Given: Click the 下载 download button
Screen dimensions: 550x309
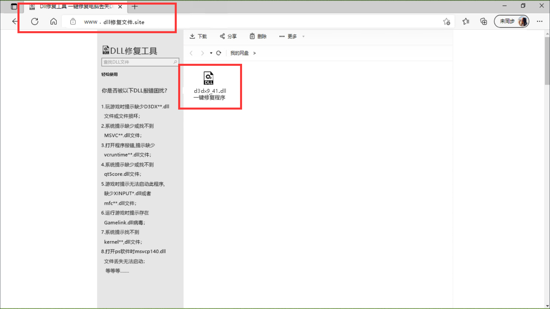Looking at the screenshot, I should [198, 36].
